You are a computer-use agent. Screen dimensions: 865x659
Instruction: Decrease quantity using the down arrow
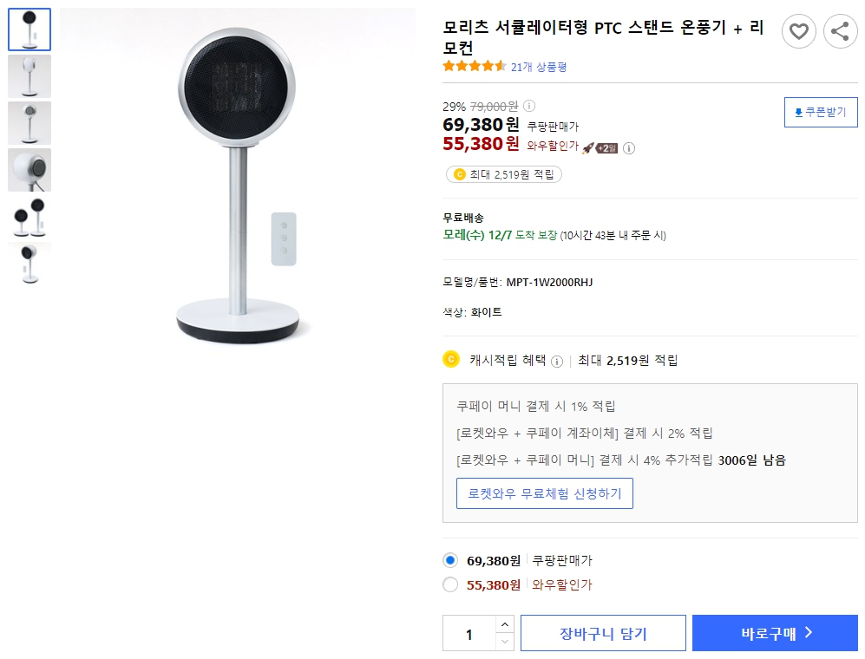pos(504,640)
